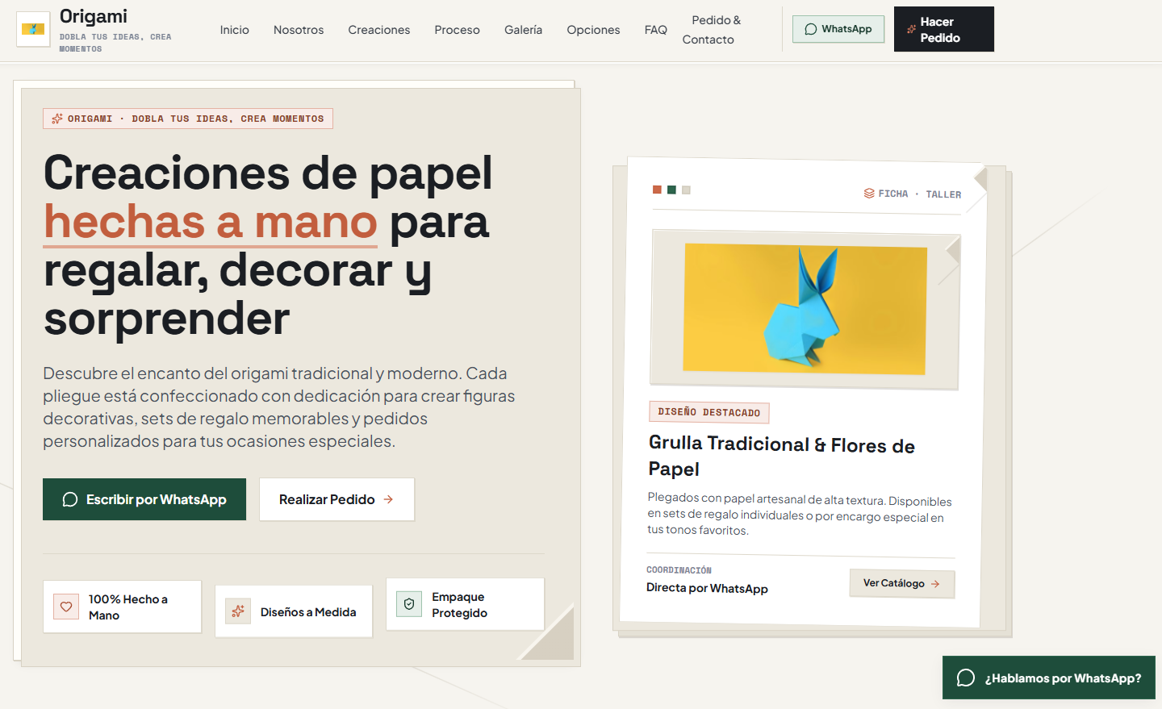Open the Galería menu item
Image resolution: width=1162 pixels, height=709 pixels.
tap(523, 30)
